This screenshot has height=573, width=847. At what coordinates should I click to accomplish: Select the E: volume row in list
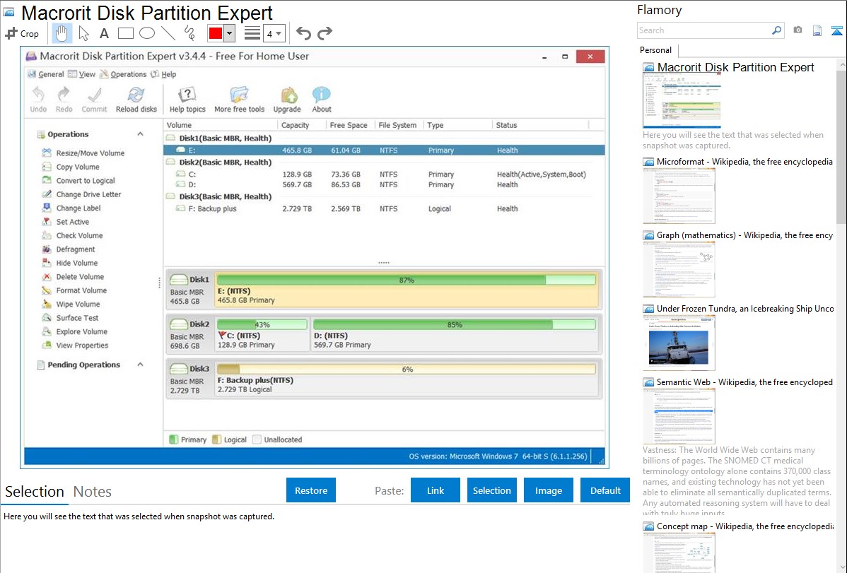click(x=384, y=150)
